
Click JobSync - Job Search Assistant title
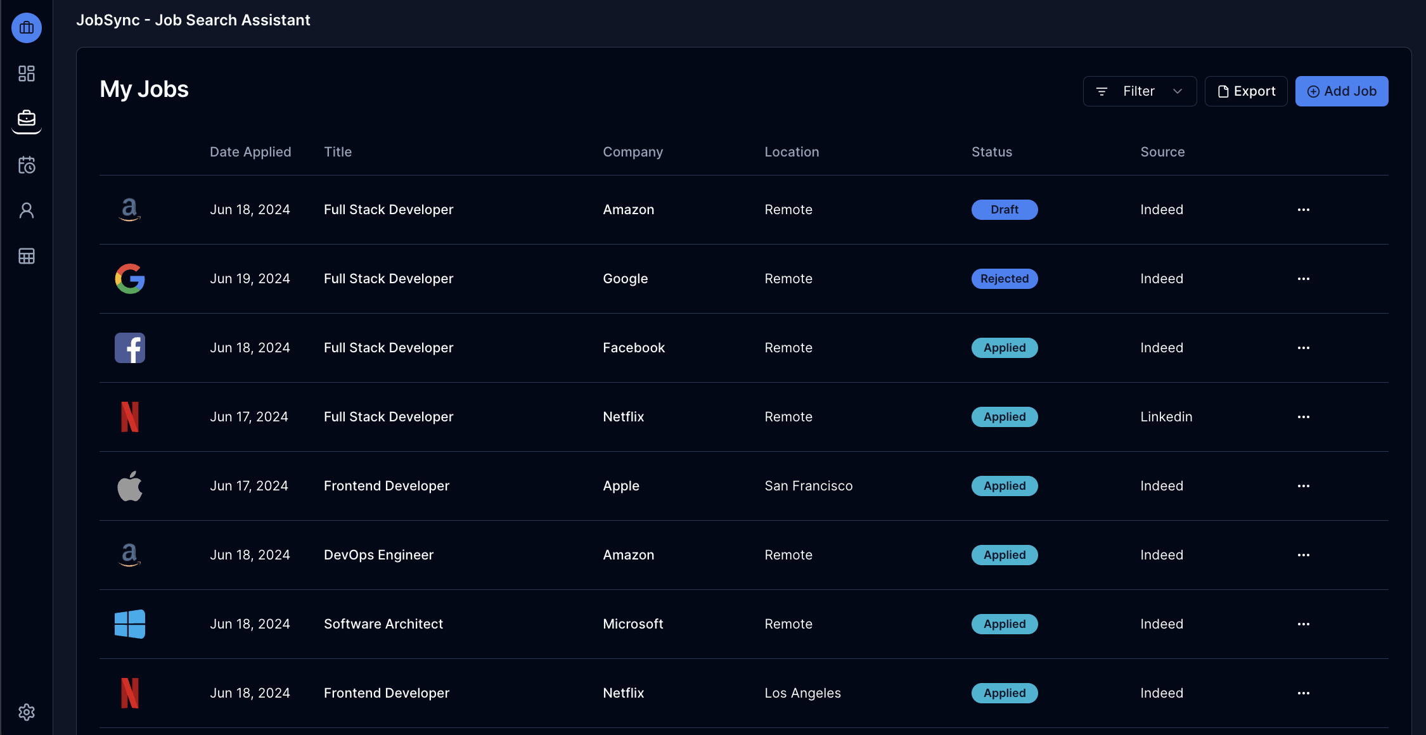(193, 20)
